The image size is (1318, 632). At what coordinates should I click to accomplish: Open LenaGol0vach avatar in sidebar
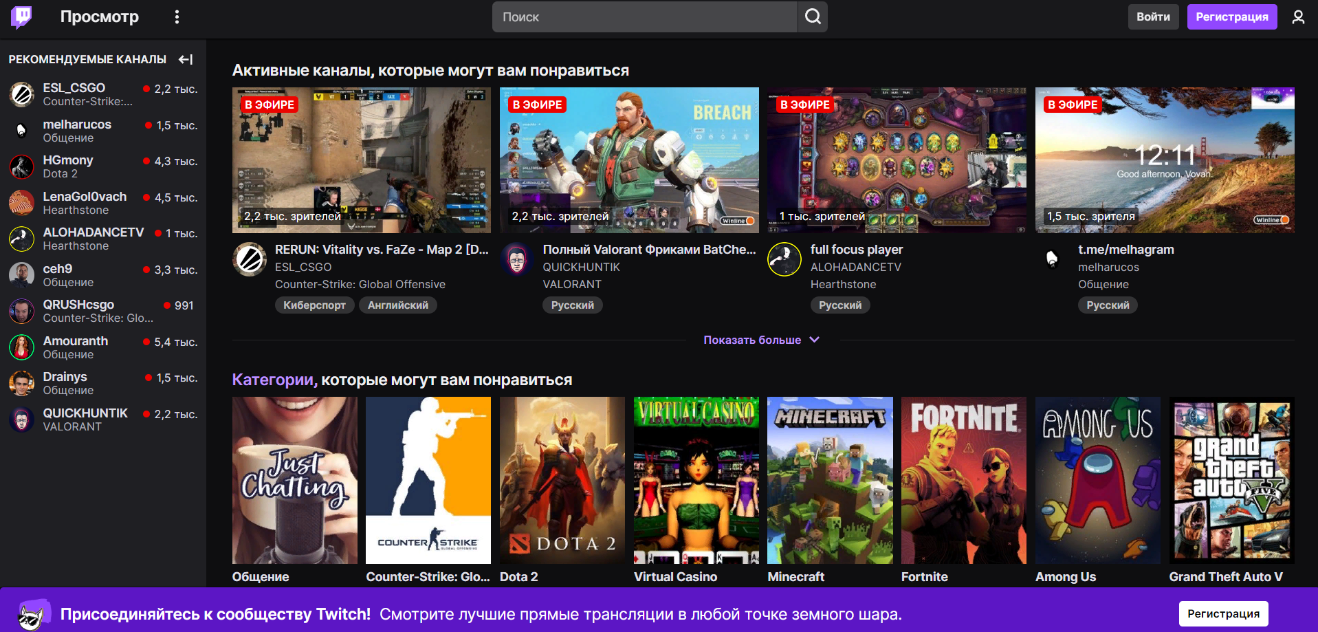(21, 203)
